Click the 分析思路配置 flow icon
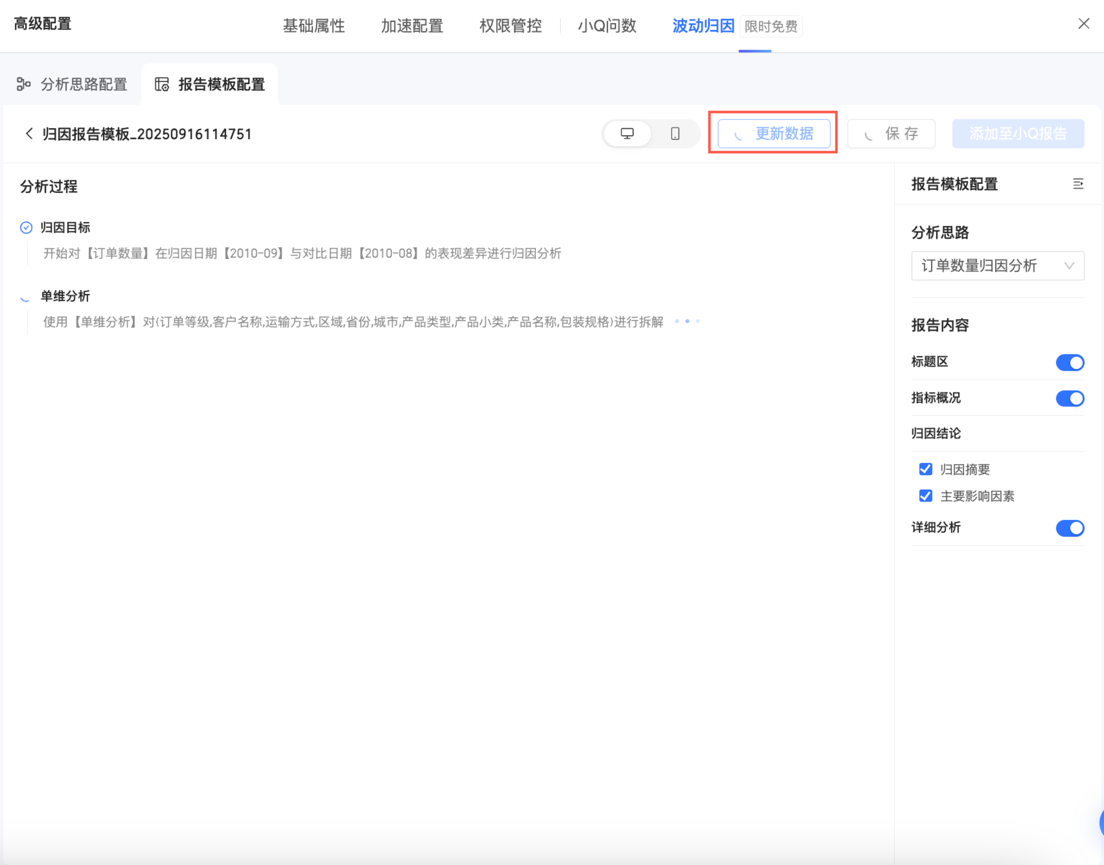 [x=23, y=84]
